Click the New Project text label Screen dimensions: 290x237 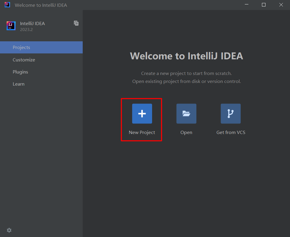(142, 132)
